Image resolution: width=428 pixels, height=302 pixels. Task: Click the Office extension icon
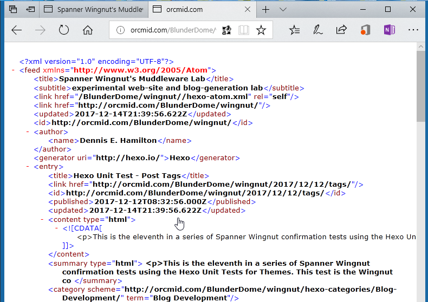tap(365, 30)
